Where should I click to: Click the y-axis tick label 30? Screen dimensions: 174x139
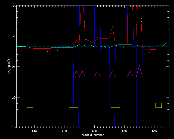click(14, 36)
